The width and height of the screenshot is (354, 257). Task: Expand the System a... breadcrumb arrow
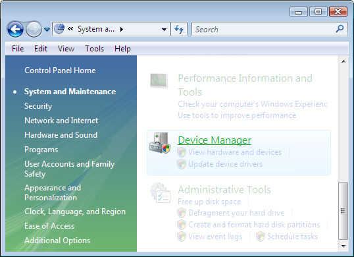pos(122,29)
